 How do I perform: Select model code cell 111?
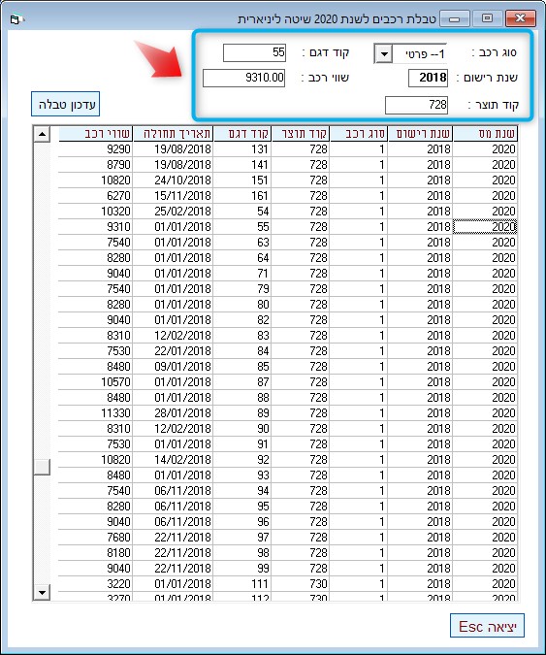click(x=242, y=583)
